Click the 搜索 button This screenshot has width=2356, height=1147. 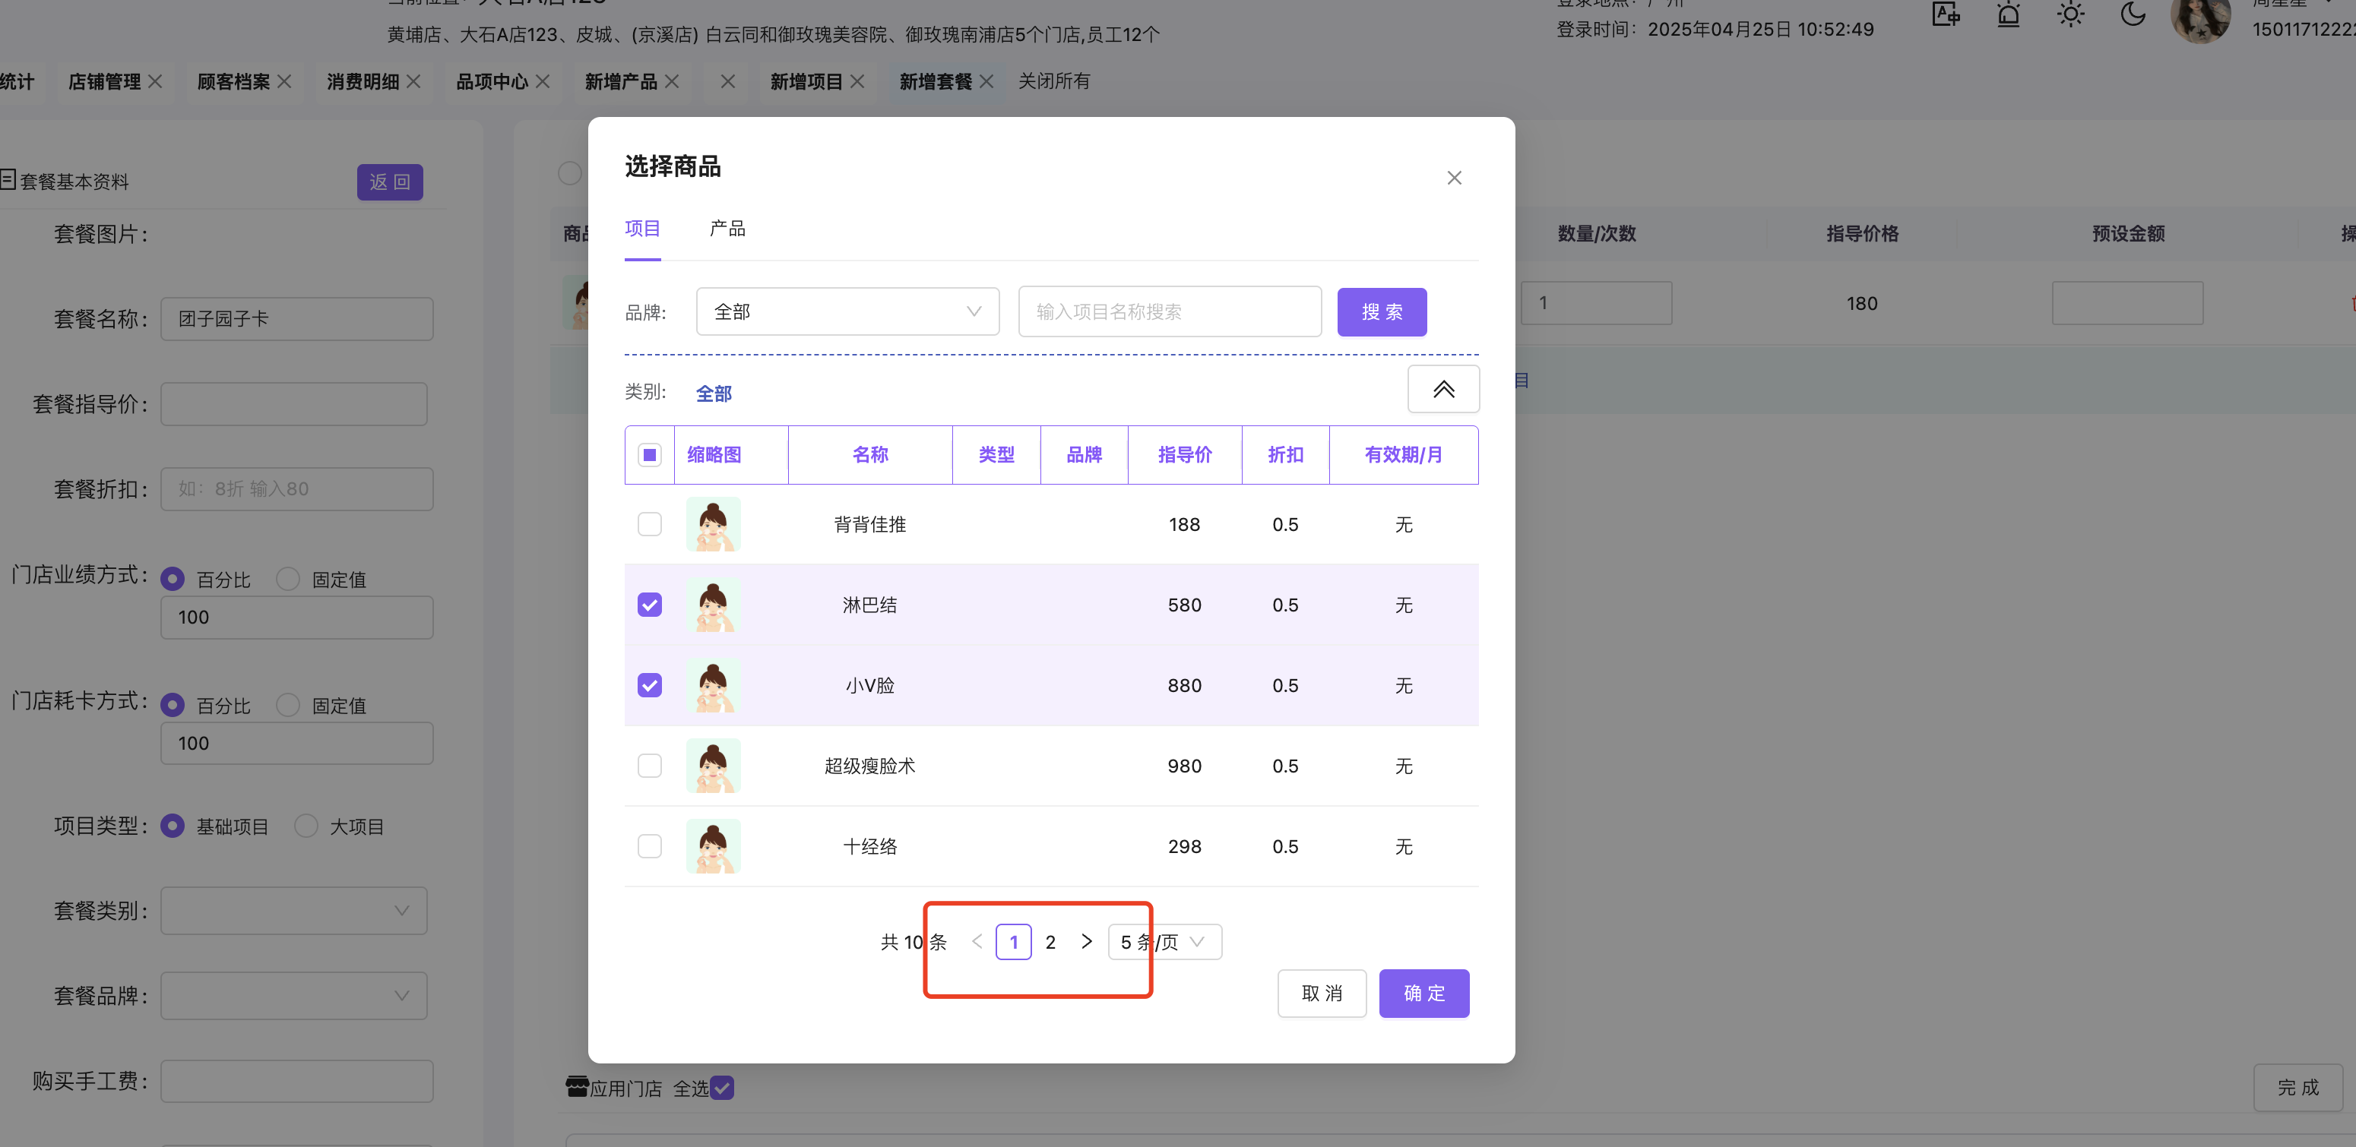click(x=1381, y=311)
